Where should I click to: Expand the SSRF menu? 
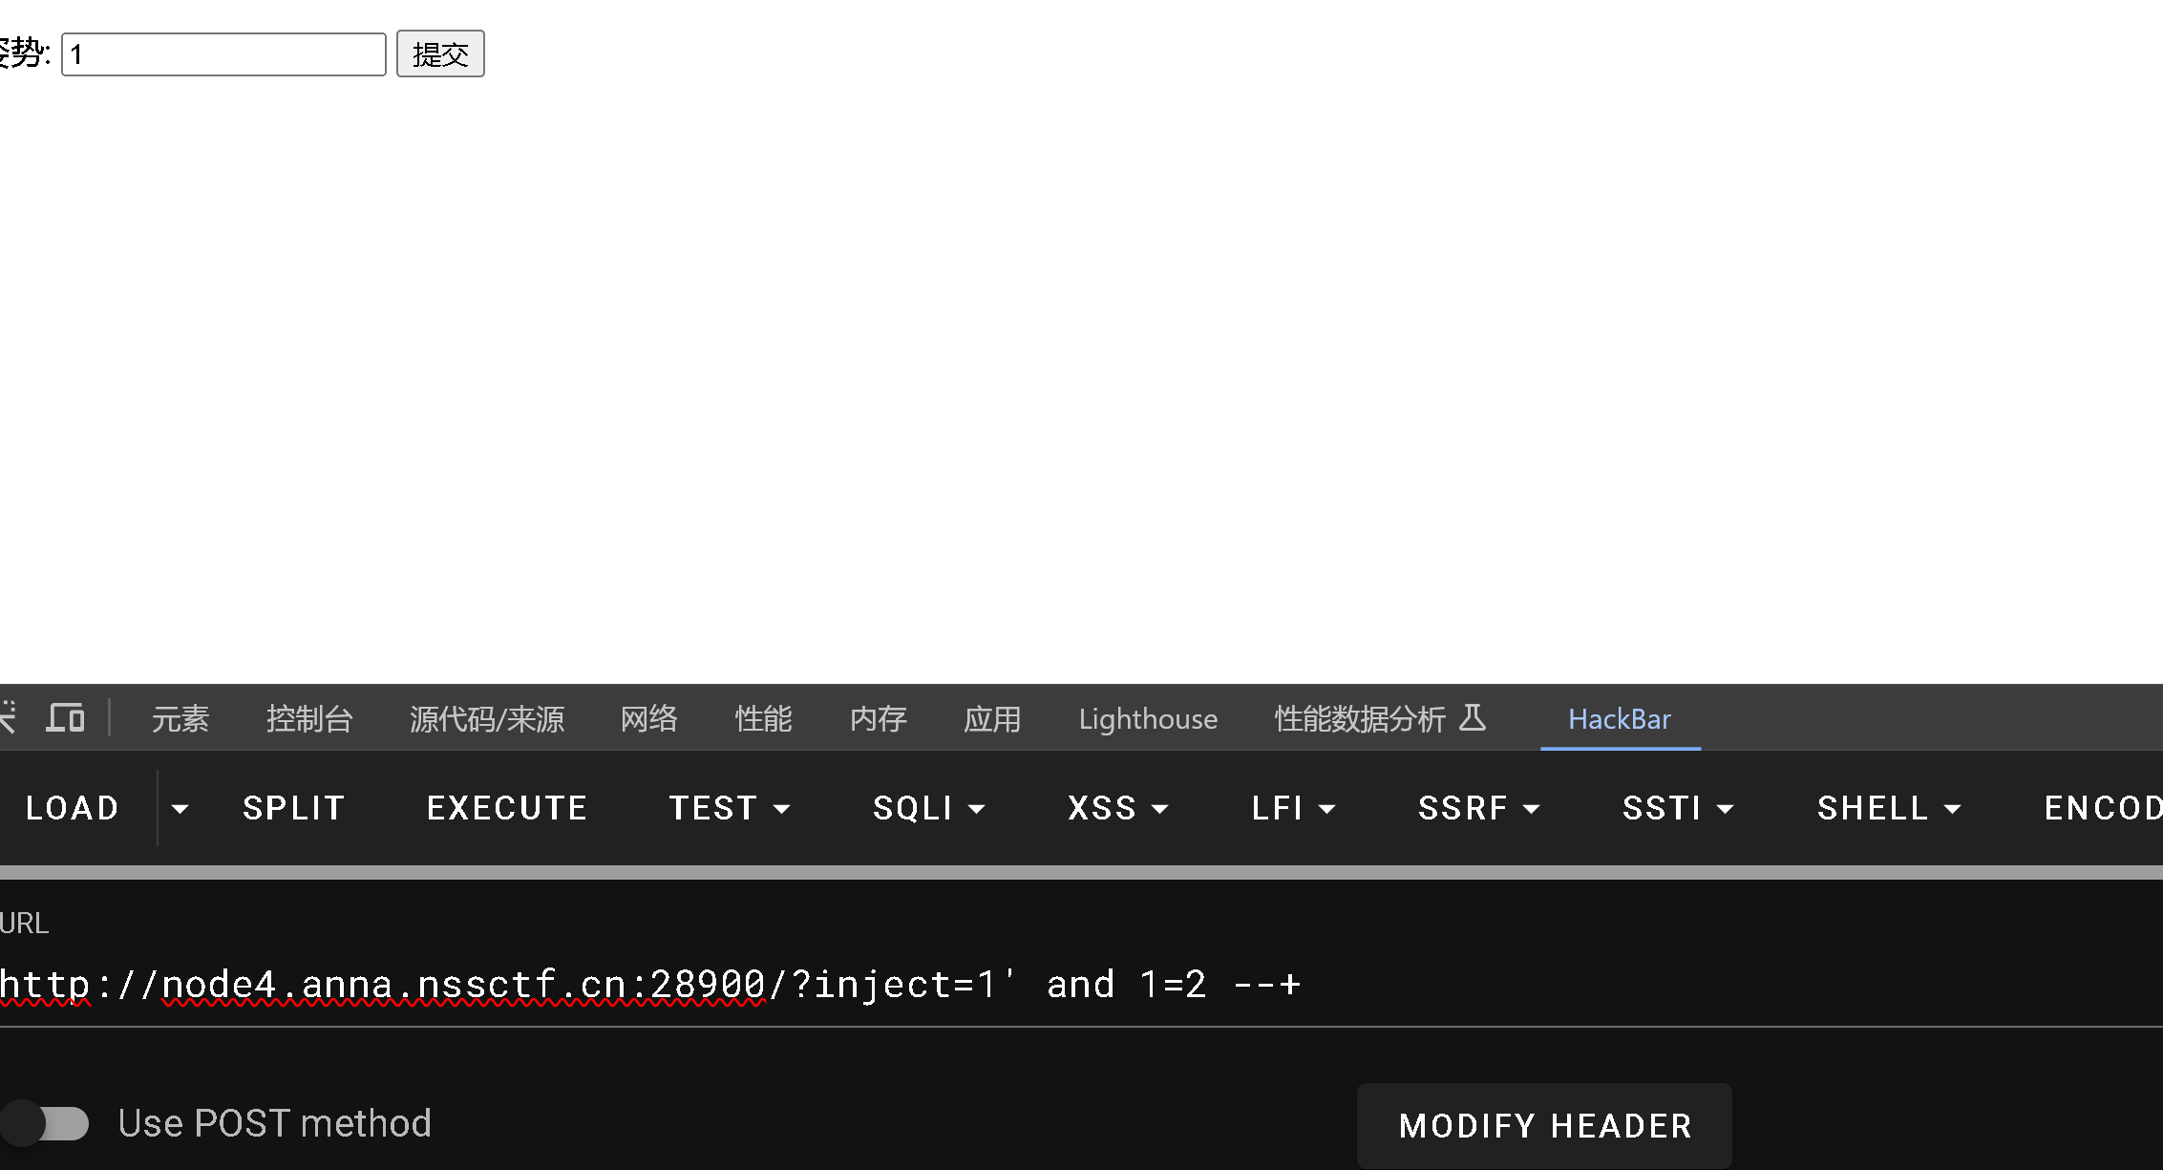tap(1478, 809)
